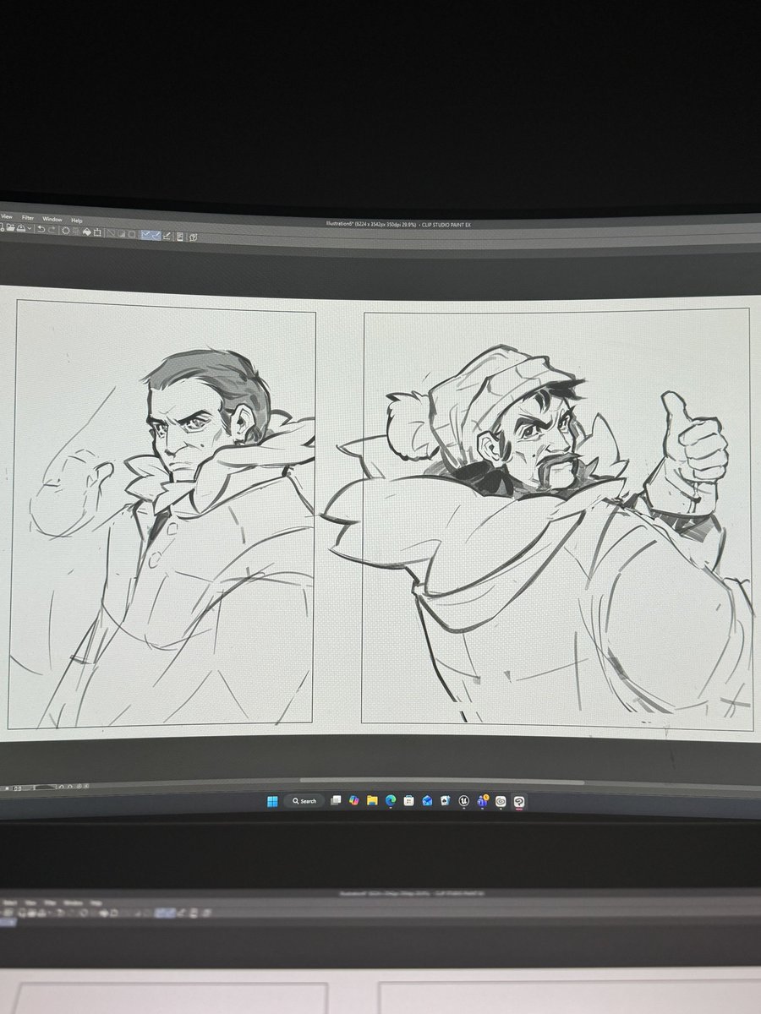Viewport: 761px width, 1014px height.
Task: Click the Redo arrow
Action: click(x=52, y=229)
